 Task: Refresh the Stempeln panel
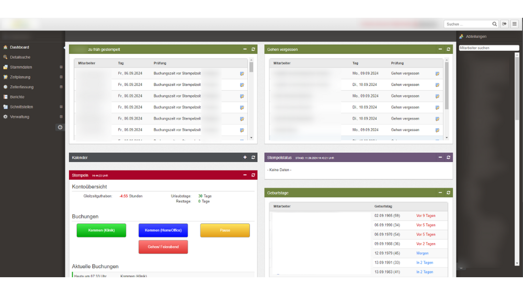click(253, 175)
